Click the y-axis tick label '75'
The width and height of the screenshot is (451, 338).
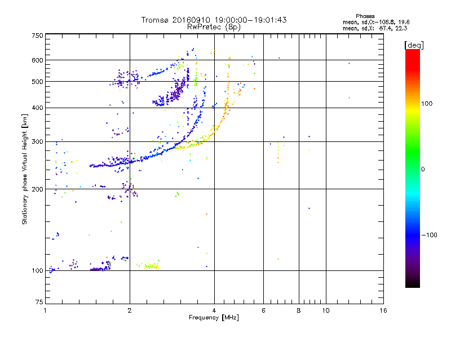point(39,302)
